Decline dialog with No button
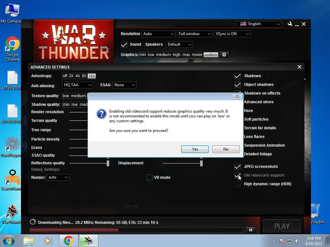Screen dimensions: 330x247 (x=226, y=149)
